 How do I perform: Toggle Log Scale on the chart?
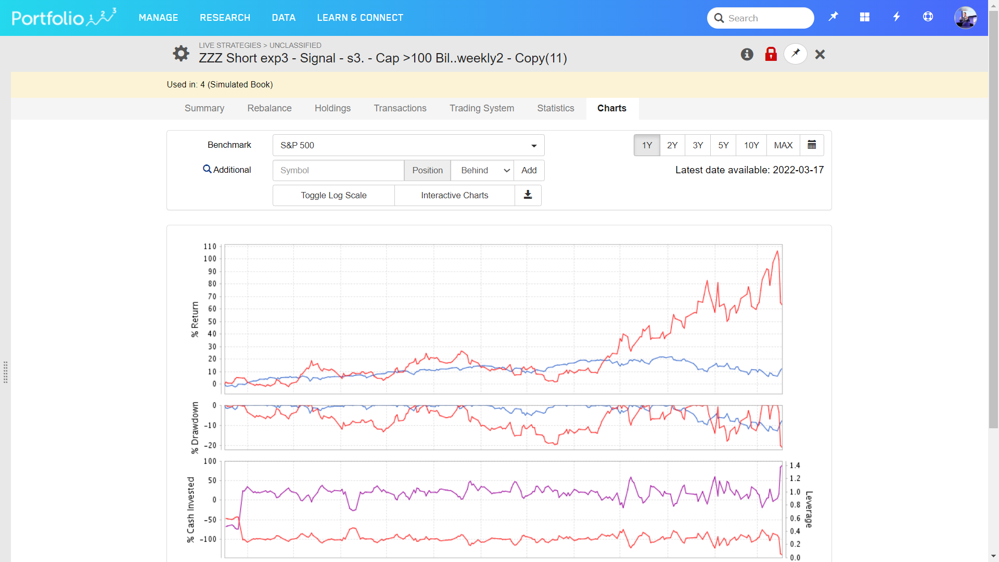[x=334, y=195]
